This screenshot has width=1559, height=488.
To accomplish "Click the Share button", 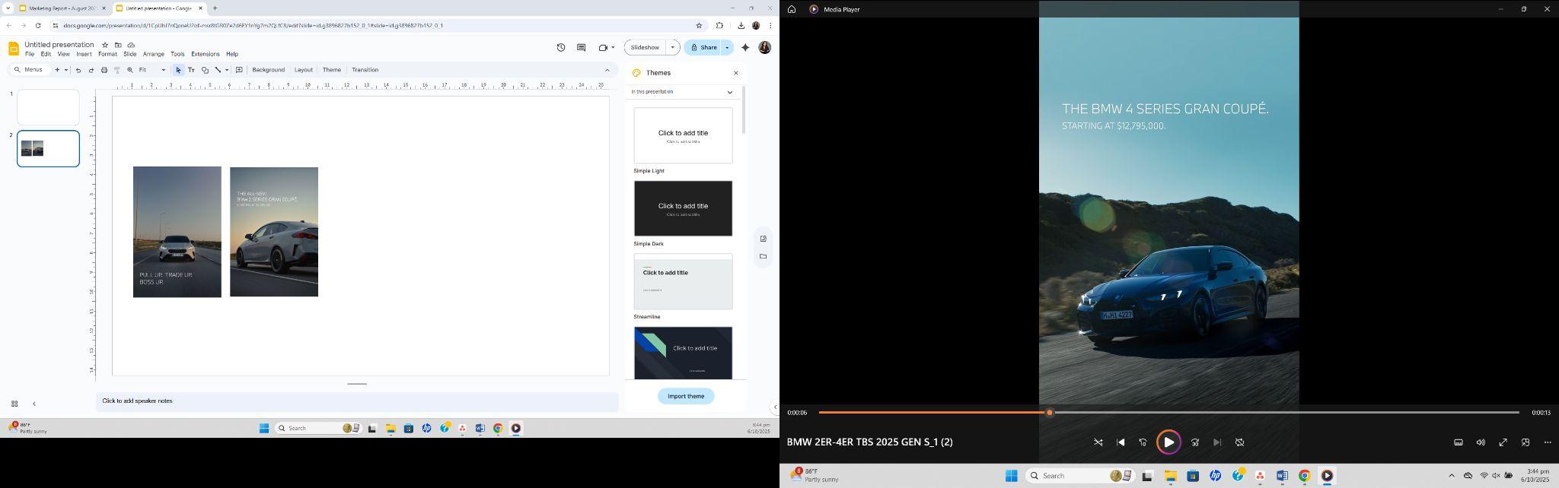I will tap(703, 47).
